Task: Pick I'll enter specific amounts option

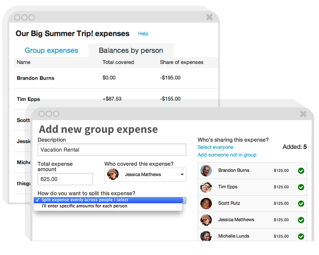Action: pyautogui.click(x=84, y=206)
